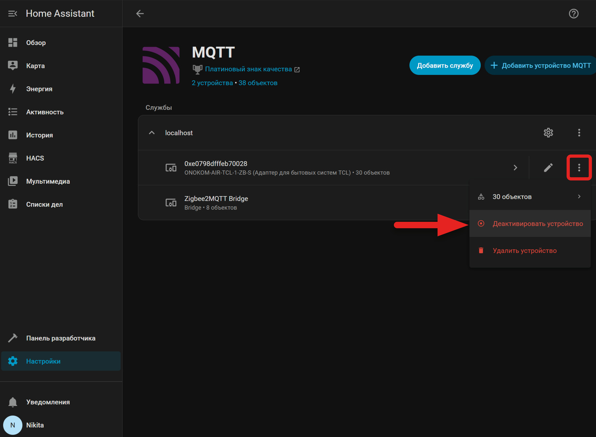Viewport: 596px width, 437px height.
Task: Select 30 объектов in the context menu
Action: (x=530, y=197)
